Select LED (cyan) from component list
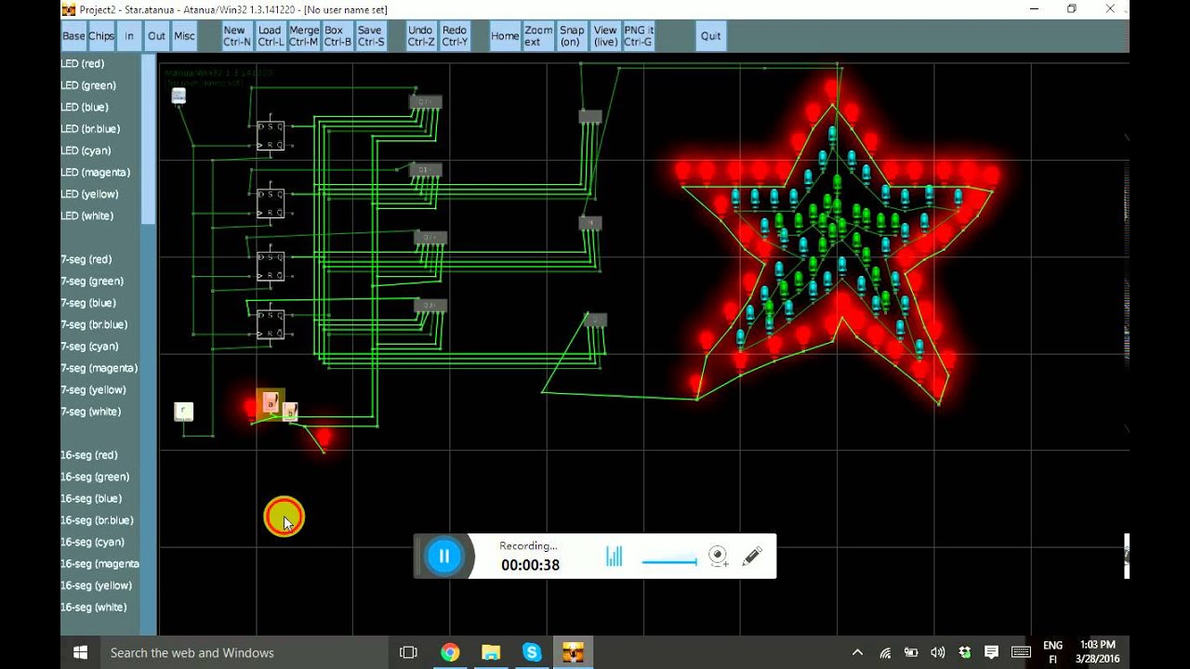 click(86, 151)
